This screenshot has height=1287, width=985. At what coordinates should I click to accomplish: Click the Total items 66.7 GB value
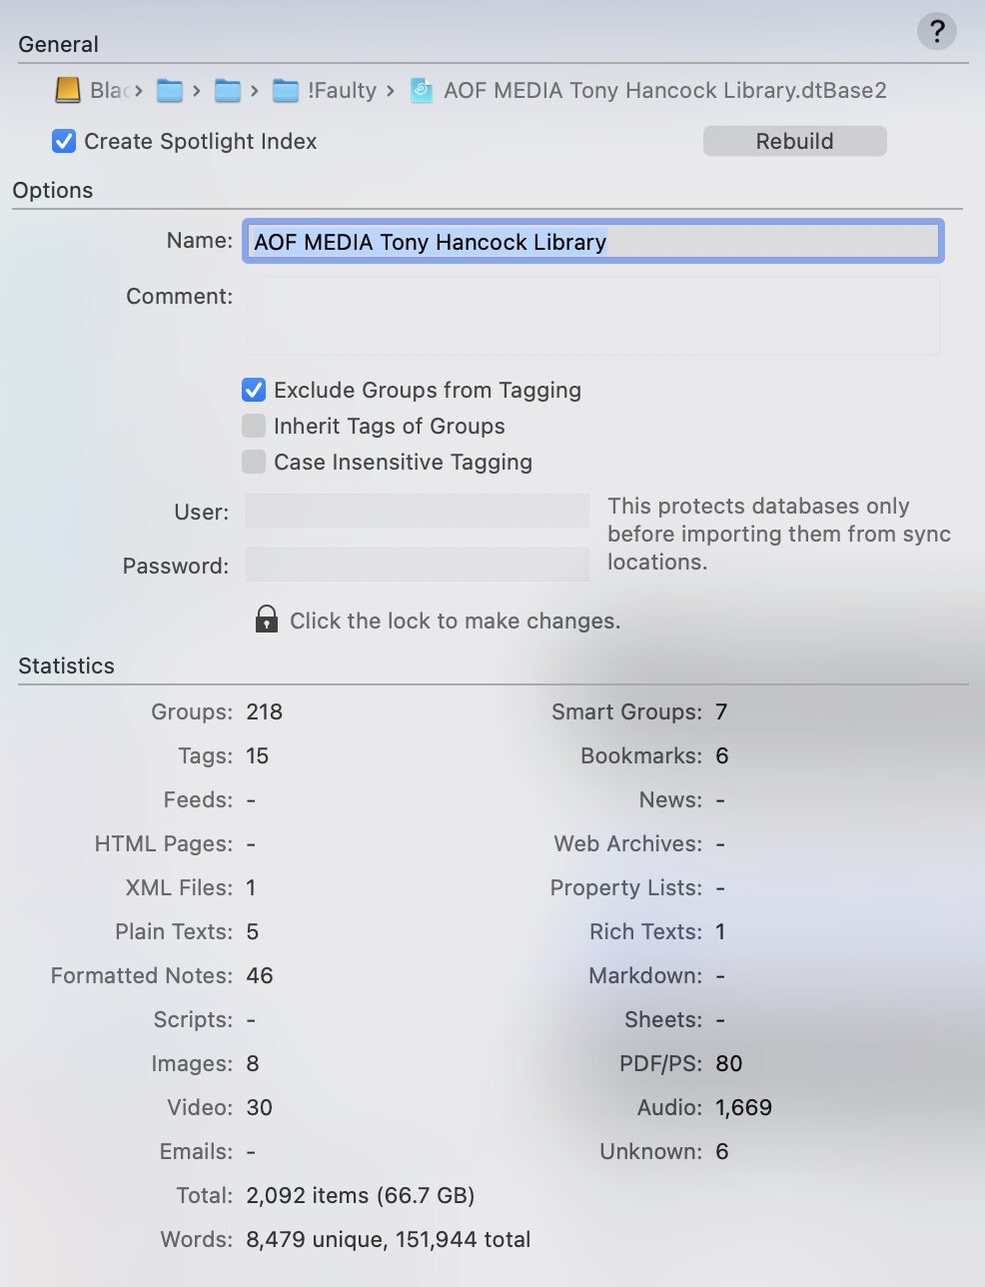point(360,1195)
